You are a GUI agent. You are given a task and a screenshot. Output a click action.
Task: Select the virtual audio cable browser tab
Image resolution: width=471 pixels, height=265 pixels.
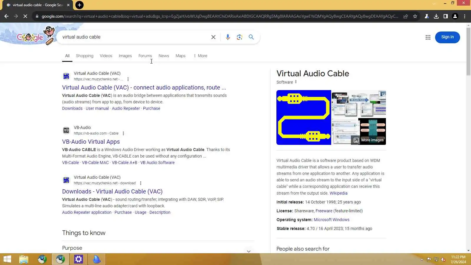[x=37, y=5]
